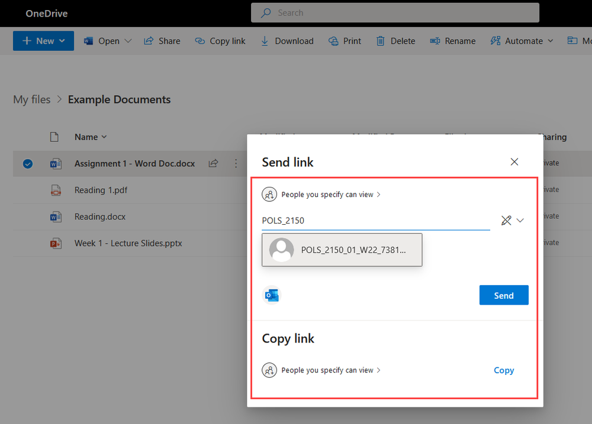
Task: Open the New button menu
Action: click(43, 41)
